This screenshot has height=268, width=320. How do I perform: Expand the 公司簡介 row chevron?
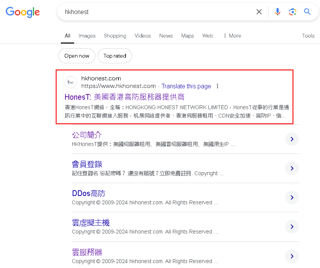click(x=292, y=139)
